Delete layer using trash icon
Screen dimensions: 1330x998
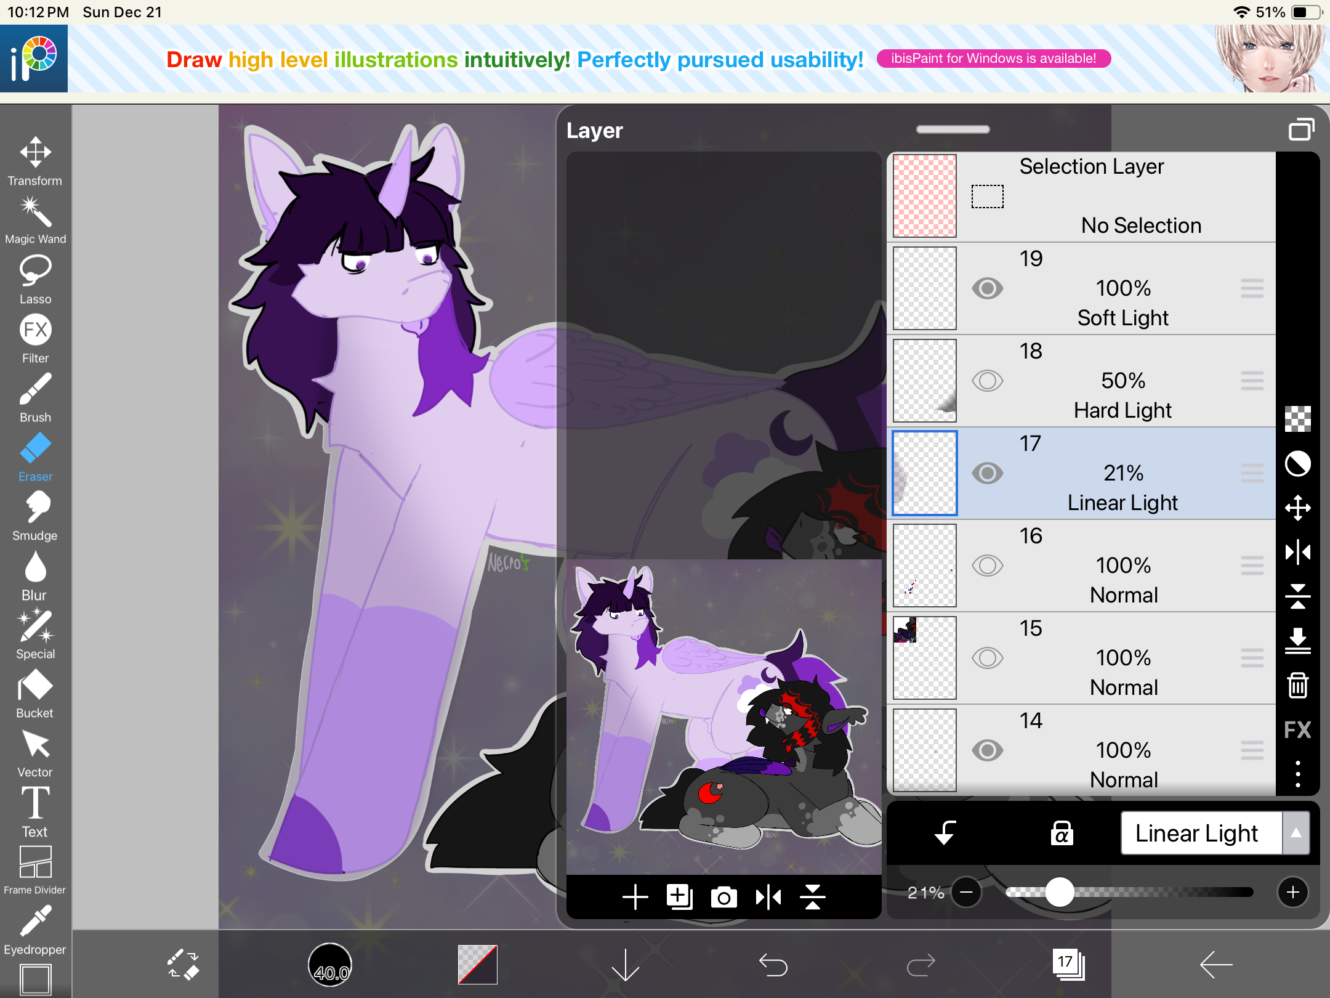click(1297, 685)
